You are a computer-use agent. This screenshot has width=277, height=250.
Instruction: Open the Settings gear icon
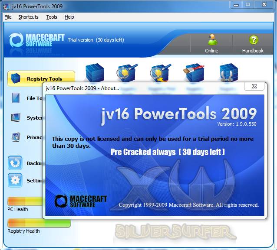(x=15, y=180)
